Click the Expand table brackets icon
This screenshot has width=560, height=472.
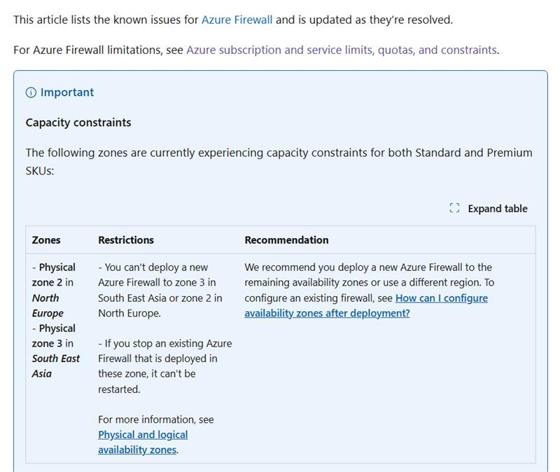point(454,208)
